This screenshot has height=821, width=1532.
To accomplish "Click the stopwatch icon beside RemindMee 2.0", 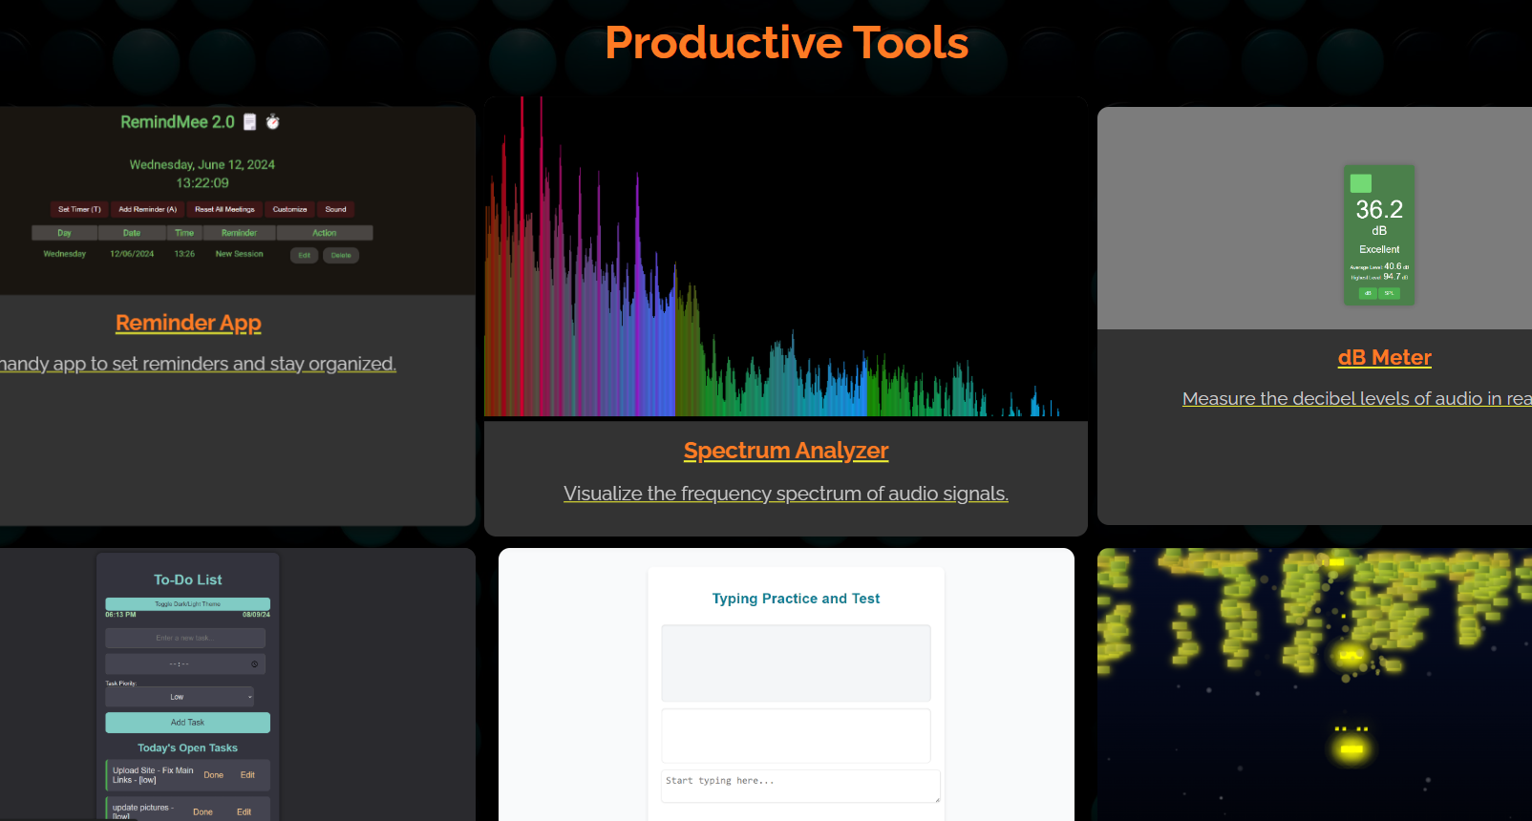I will pos(273,121).
